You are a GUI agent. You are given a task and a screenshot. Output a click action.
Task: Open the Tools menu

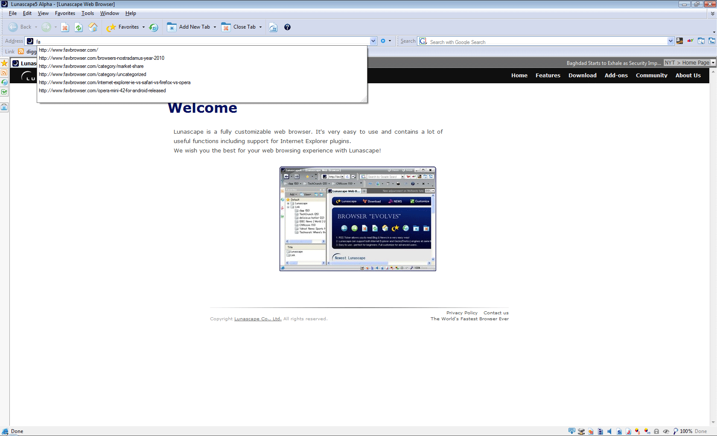pyautogui.click(x=87, y=13)
